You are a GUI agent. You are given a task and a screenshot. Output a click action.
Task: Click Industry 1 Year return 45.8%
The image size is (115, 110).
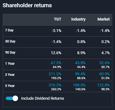pyautogui.click(x=80, y=63)
